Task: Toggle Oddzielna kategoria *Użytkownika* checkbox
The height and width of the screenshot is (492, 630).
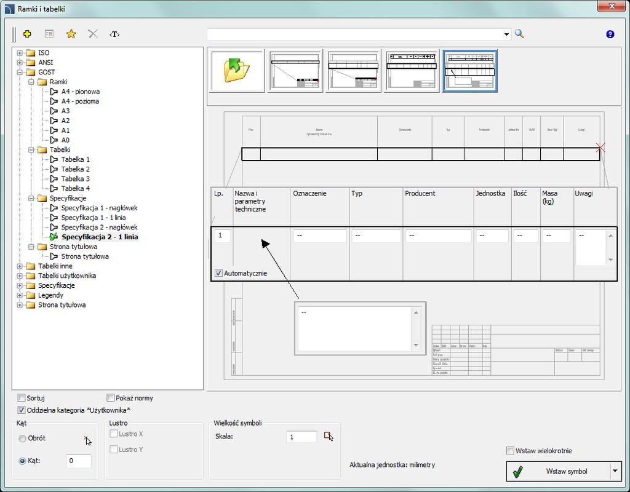Action: point(22,410)
